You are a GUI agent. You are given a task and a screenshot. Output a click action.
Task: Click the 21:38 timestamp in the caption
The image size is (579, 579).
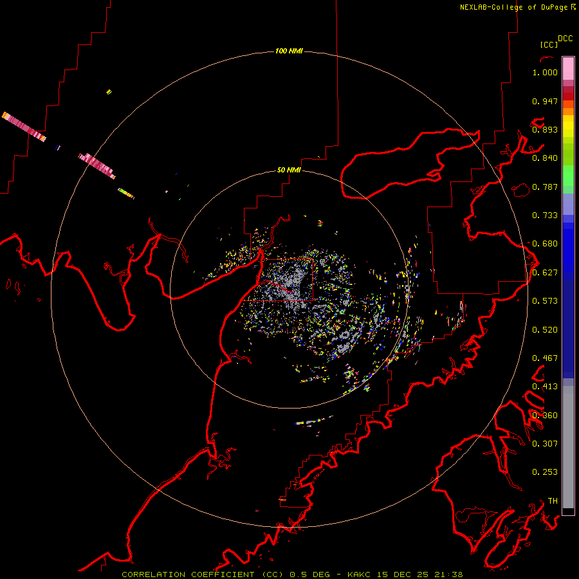[x=448, y=574]
